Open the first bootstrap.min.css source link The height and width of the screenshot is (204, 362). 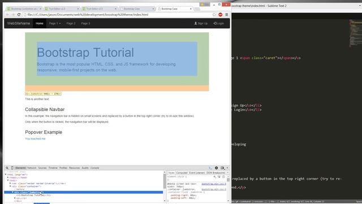[x=214, y=184]
